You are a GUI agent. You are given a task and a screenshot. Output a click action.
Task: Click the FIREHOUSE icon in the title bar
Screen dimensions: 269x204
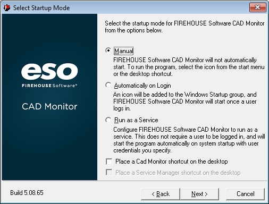click(7, 8)
